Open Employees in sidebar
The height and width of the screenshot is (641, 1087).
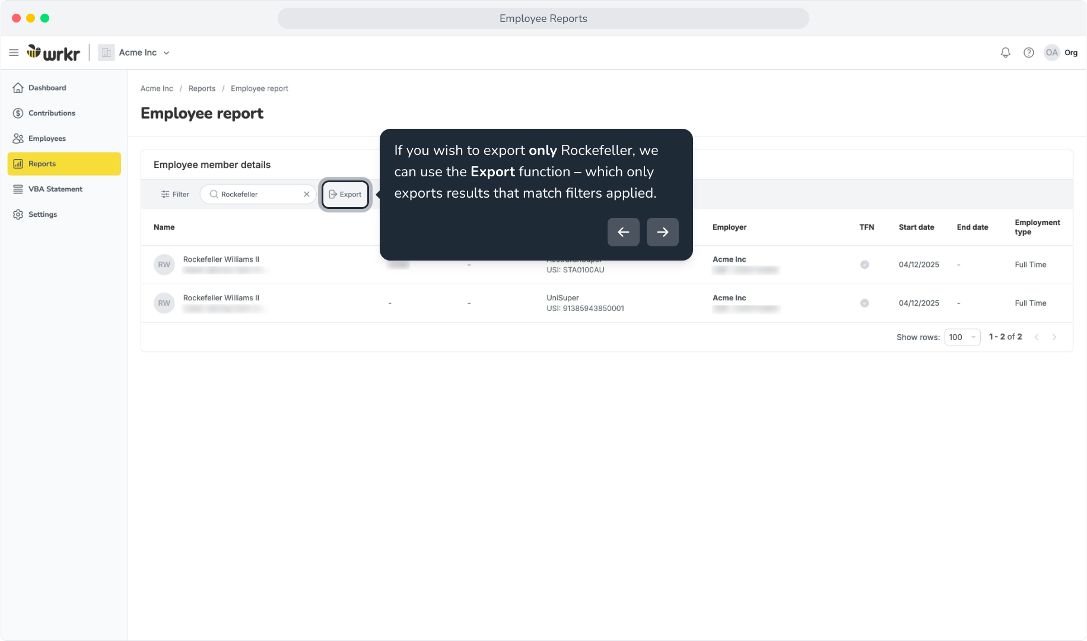64,138
